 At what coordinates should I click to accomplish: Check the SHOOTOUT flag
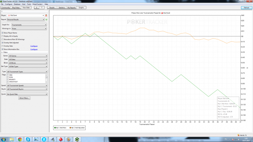(8, 82)
